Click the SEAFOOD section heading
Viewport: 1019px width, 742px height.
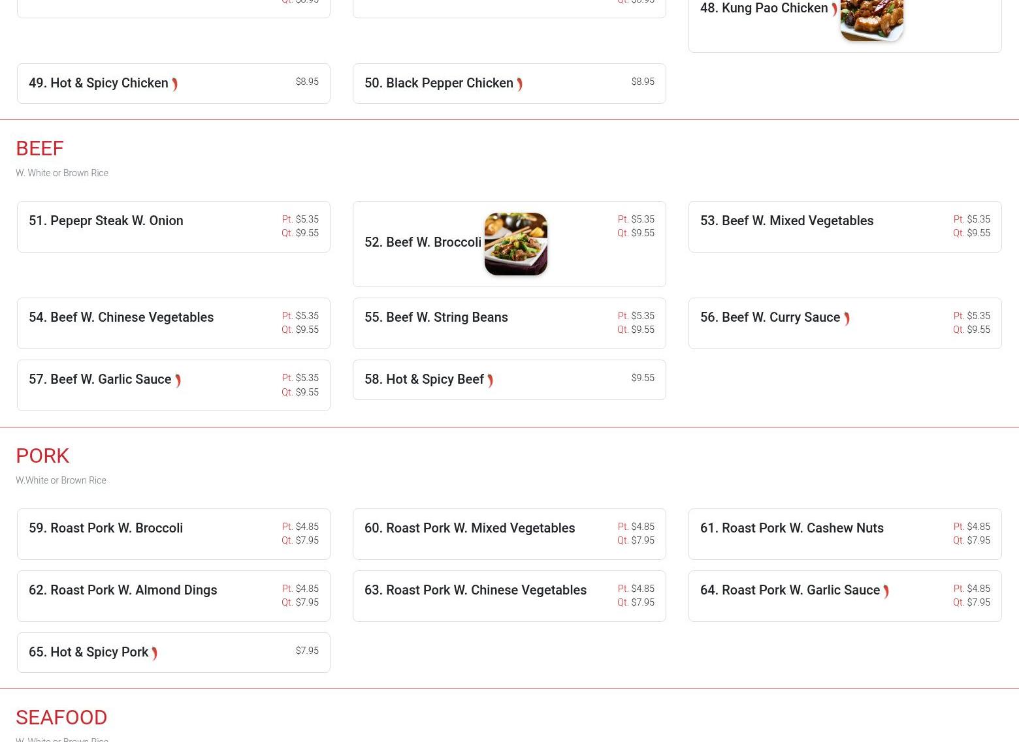[x=61, y=717]
